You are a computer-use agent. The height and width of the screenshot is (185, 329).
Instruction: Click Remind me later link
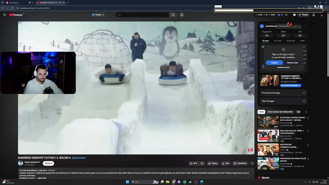(x=283, y=68)
